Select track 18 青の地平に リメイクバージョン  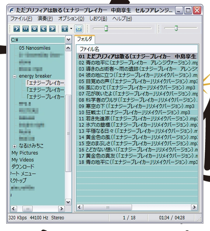[x=137, y=162]
